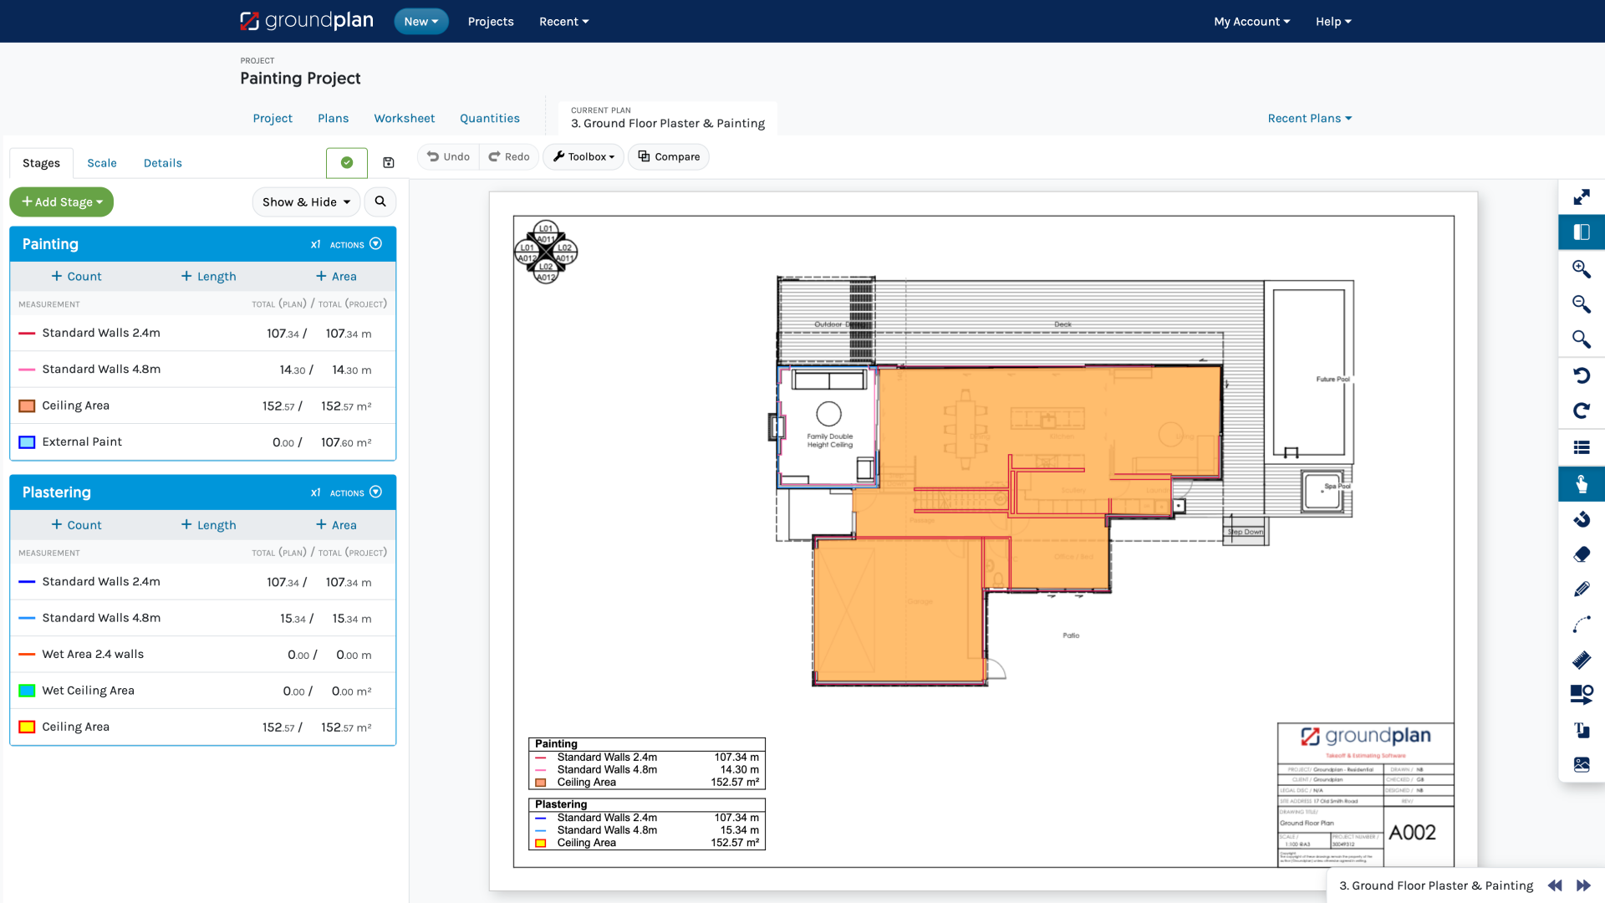Image resolution: width=1605 pixels, height=903 pixels.
Task: Open the plan Legend list icon
Action: 1582,446
